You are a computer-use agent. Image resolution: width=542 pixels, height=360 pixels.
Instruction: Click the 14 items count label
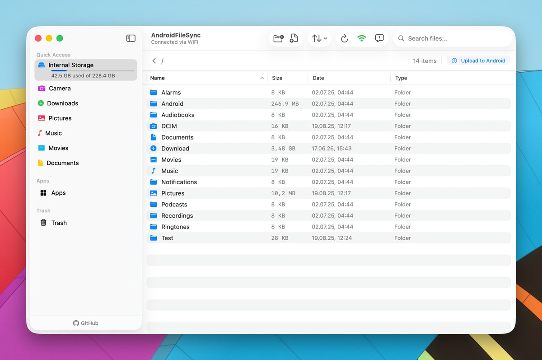(x=425, y=61)
